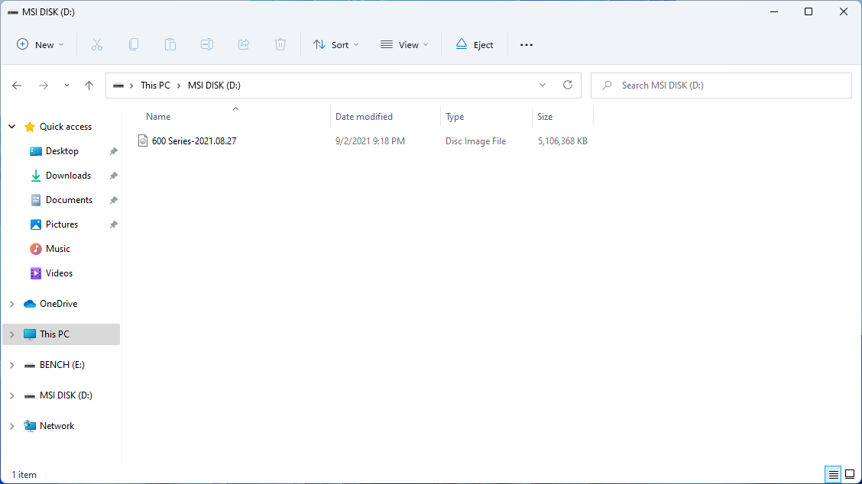The image size is (862, 484).
Task: Open Pictures in Quick access
Action: [x=62, y=224]
